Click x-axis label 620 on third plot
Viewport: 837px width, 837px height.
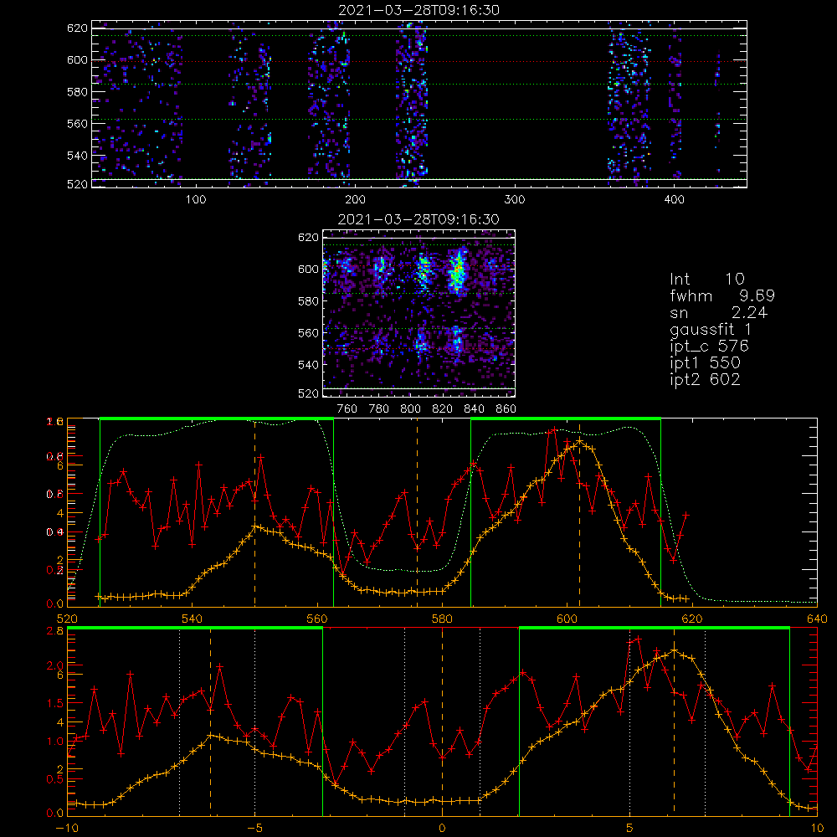click(x=692, y=619)
